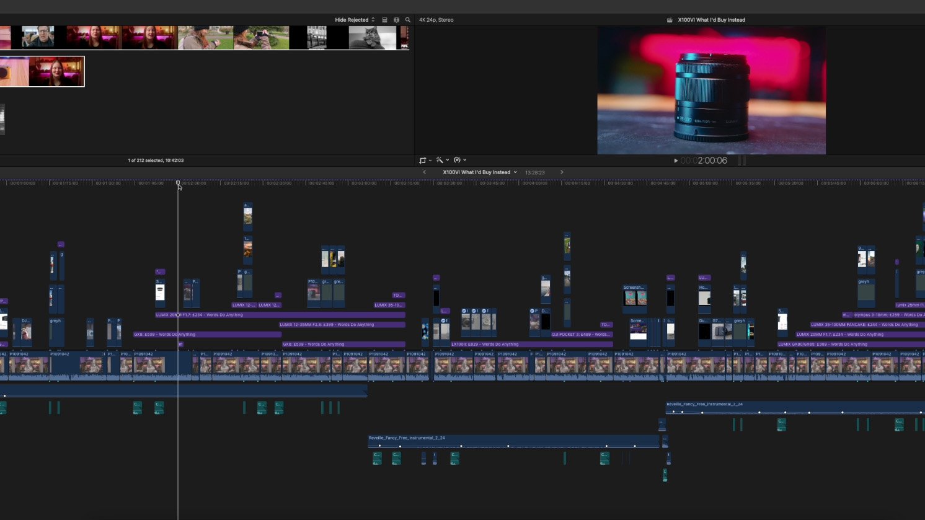Image resolution: width=925 pixels, height=520 pixels.
Task: Click the hands holding camera outdoors thumbnail
Action: tap(261, 37)
